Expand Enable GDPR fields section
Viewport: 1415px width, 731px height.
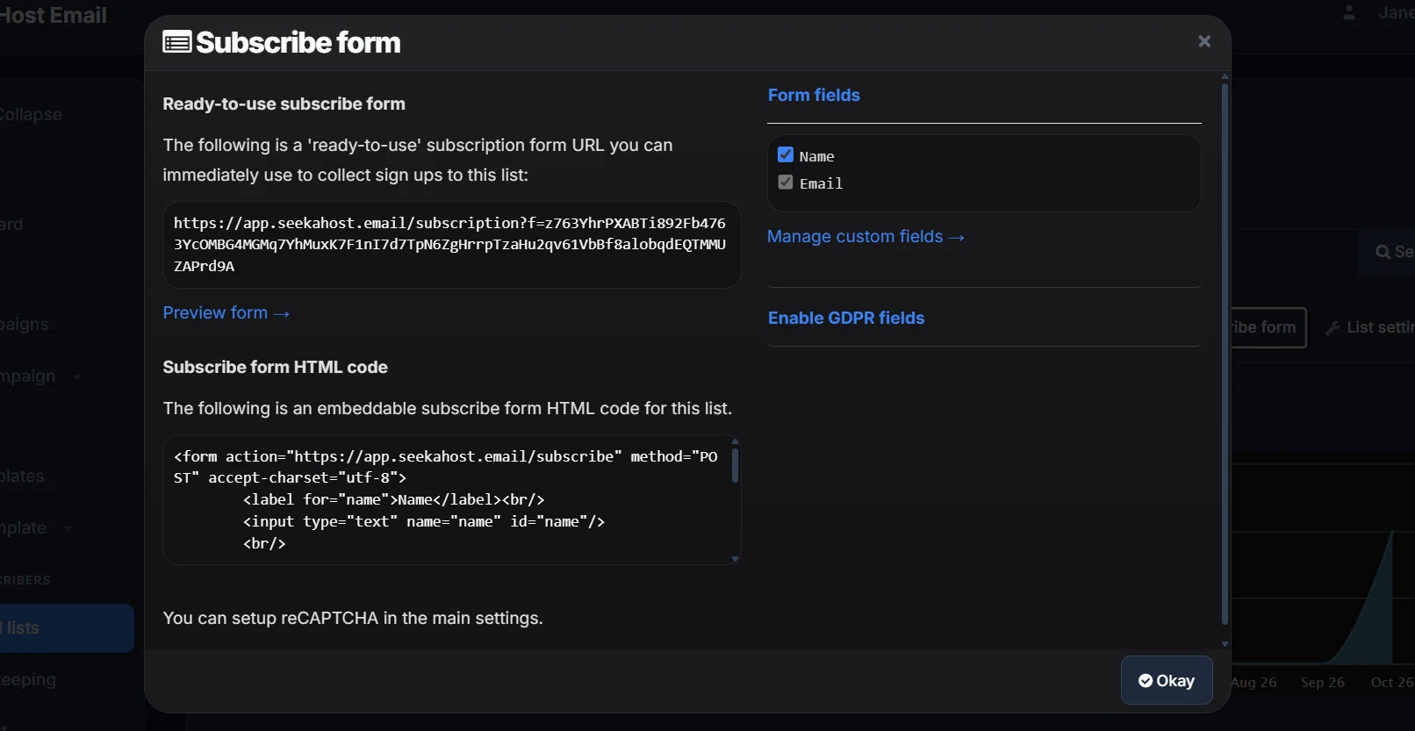point(846,318)
